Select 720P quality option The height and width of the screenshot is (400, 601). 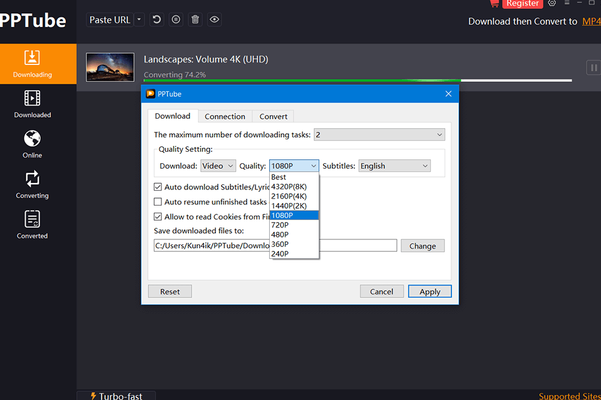(x=294, y=225)
